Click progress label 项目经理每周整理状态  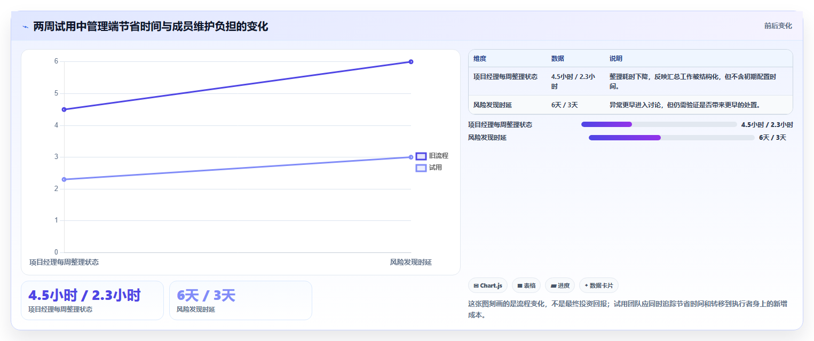tap(500, 124)
